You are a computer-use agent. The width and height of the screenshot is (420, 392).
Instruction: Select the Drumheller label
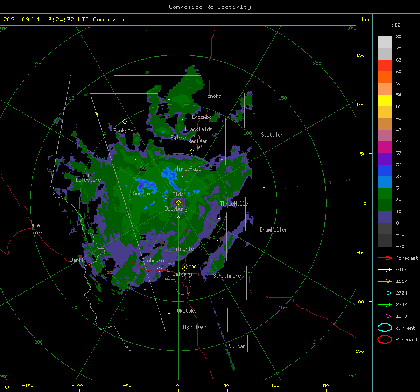(x=273, y=230)
